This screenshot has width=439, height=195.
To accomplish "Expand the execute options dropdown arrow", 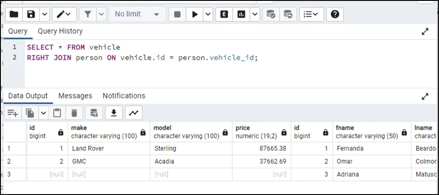I will (208, 14).
